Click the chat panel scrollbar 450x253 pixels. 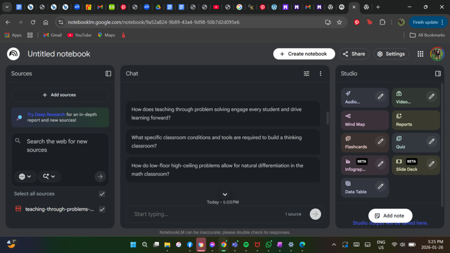click(x=327, y=118)
